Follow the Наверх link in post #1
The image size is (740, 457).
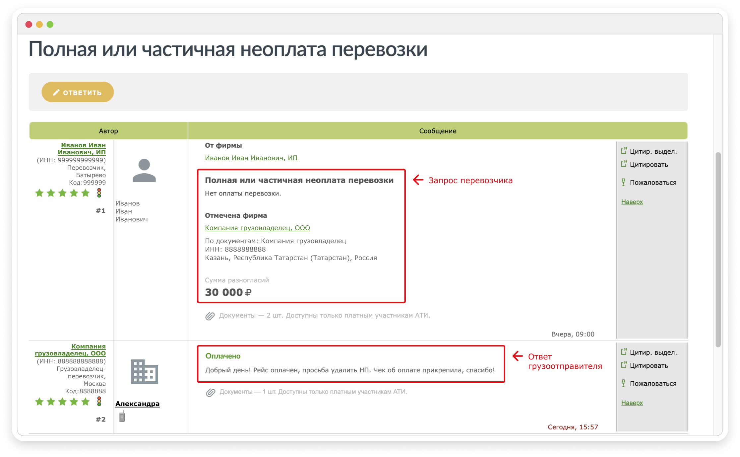point(632,202)
